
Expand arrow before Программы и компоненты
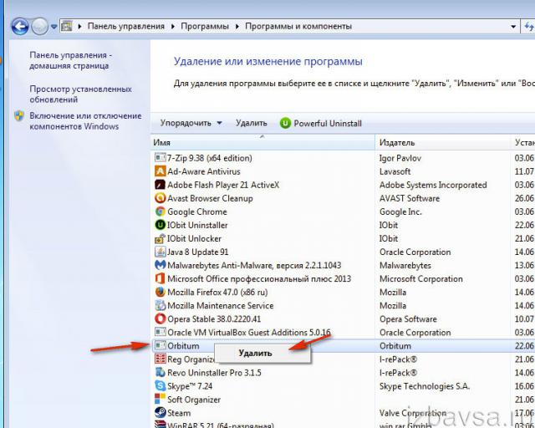point(237,26)
